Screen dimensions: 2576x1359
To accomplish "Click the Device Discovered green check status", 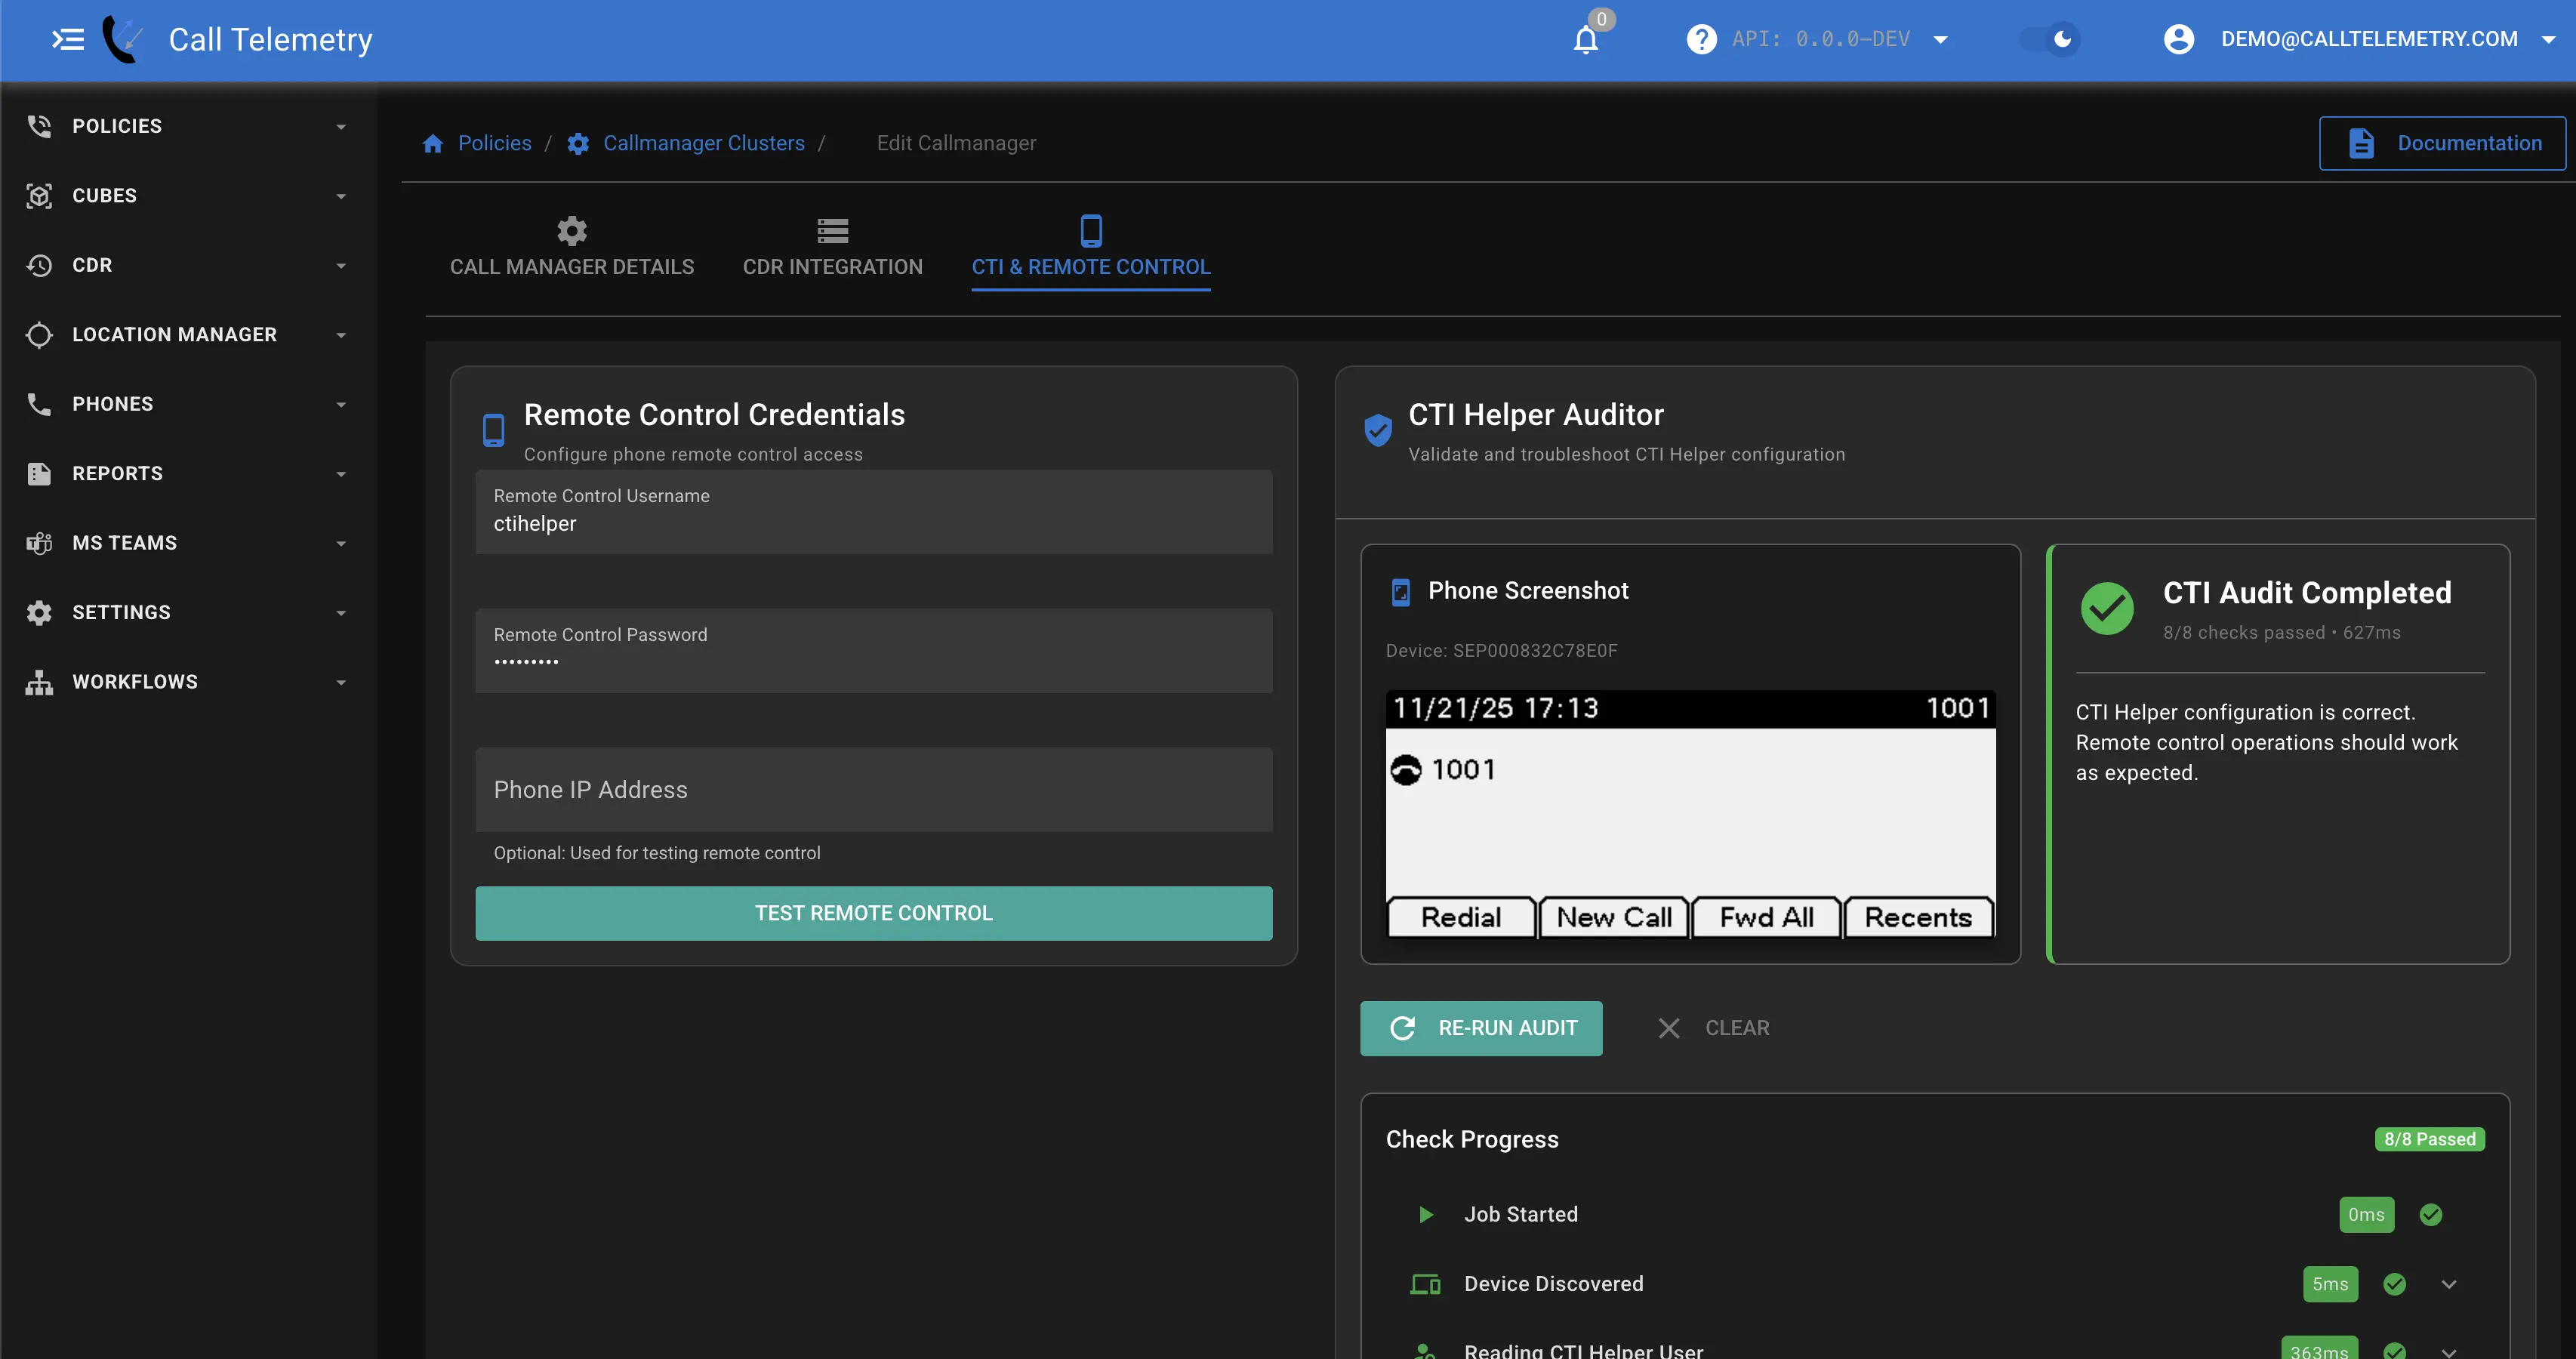I will click(2394, 1284).
